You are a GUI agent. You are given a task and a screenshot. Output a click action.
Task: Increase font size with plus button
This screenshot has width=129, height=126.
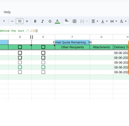[27, 21]
